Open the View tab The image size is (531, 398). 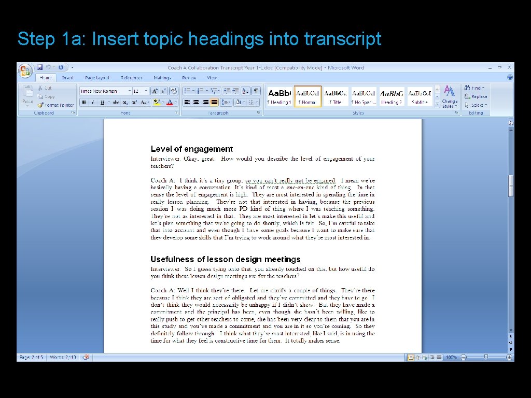point(212,78)
